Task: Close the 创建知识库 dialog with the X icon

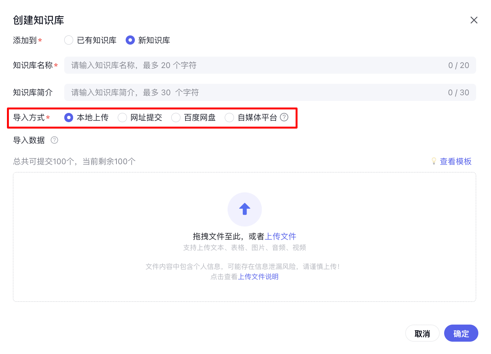Action: point(474,20)
